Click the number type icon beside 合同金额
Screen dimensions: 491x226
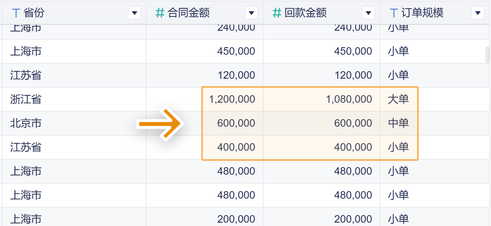tap(160, 13)
